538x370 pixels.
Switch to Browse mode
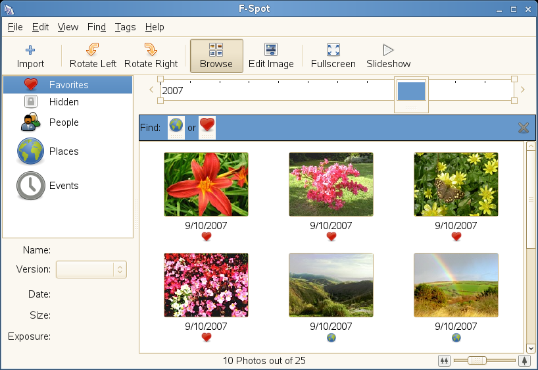coord(216,56)
